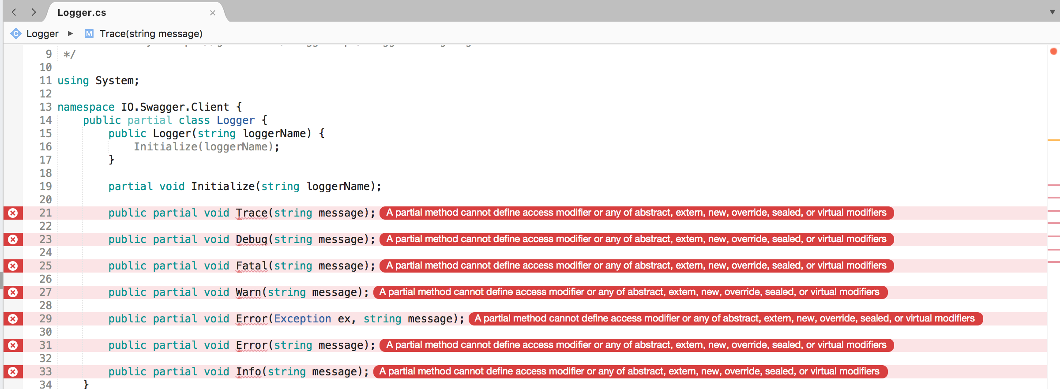The height and width of the screenshot is (389, 1060).
Task: Click the error bubble on line 31
Action: pyautogui.click(x=636, y=345)
